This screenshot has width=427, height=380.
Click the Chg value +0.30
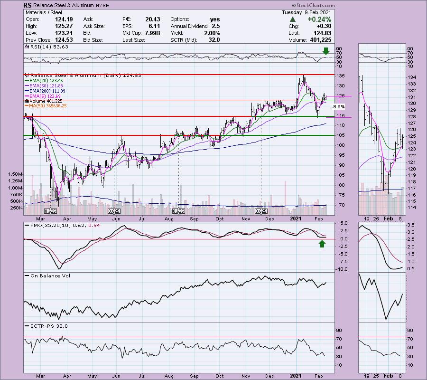324,26
